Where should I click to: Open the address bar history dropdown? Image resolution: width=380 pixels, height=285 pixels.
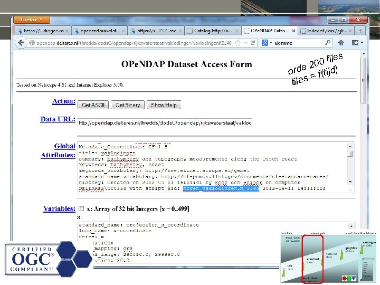coord(246,43)
